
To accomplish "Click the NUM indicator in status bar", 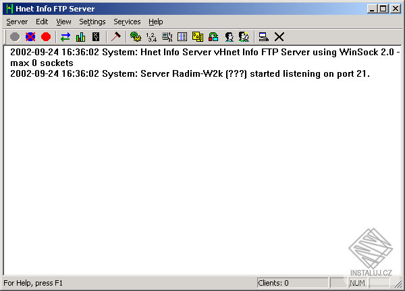I will 357,283.
